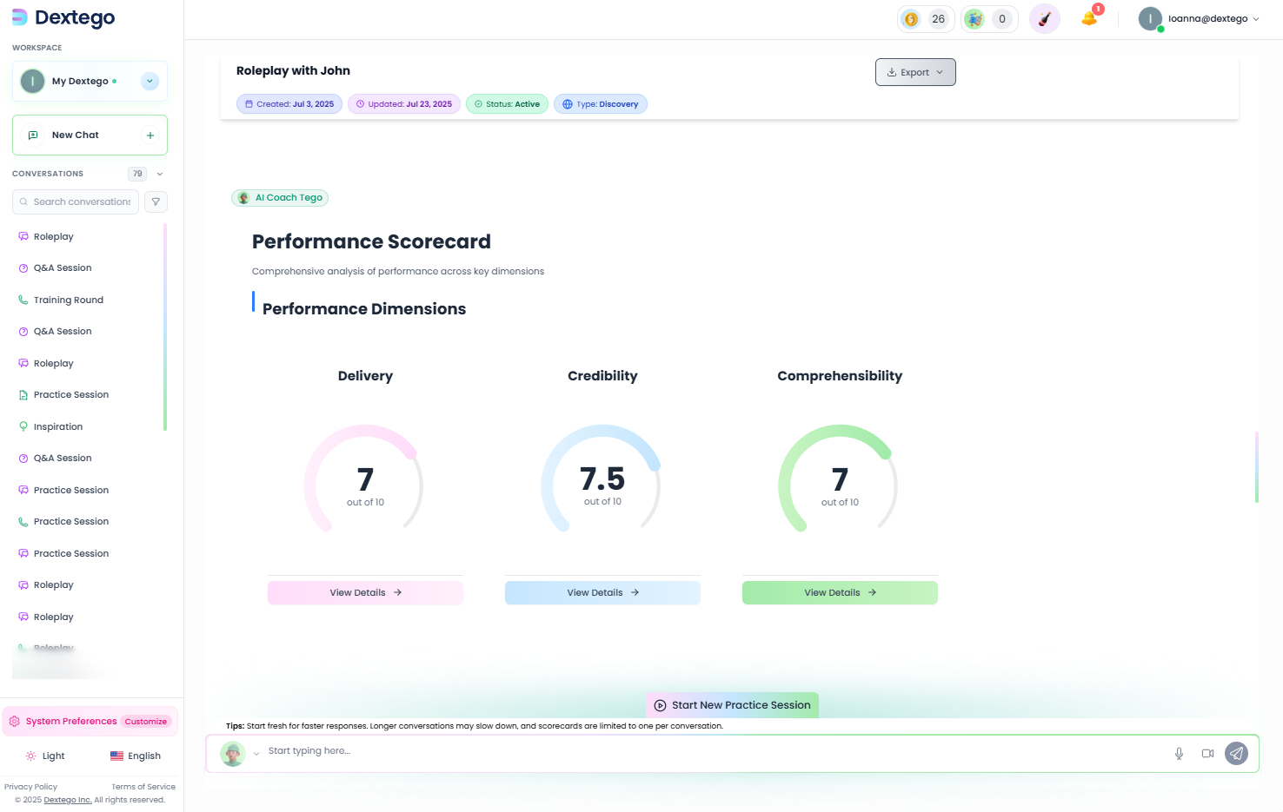Viewport: 1283px width, 812px height.
Task: Click the plus icon in New Chat
Action: pyautogui.click(x=150, y=135)
